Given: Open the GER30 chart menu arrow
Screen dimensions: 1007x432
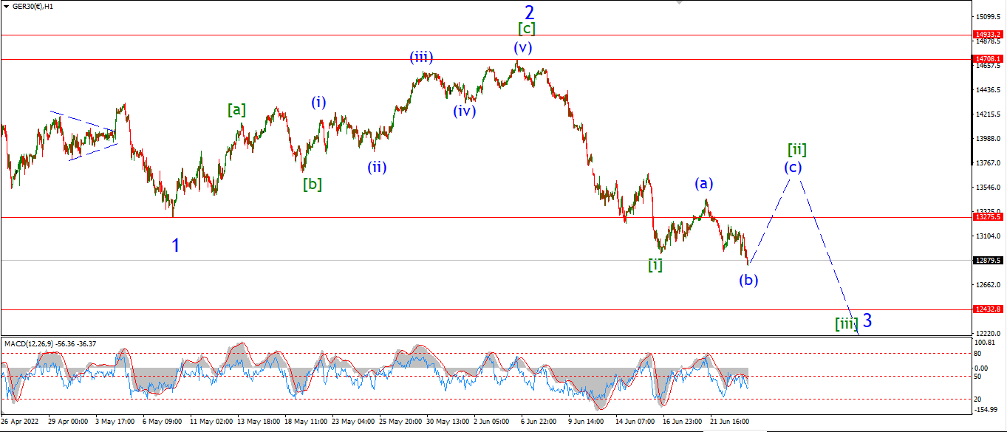Looking at the screenshot, I should 5,6.
